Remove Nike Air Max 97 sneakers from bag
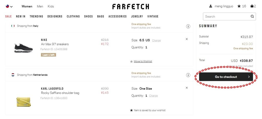The height and width of the screenshot is (119, 262). coord(187,39)
